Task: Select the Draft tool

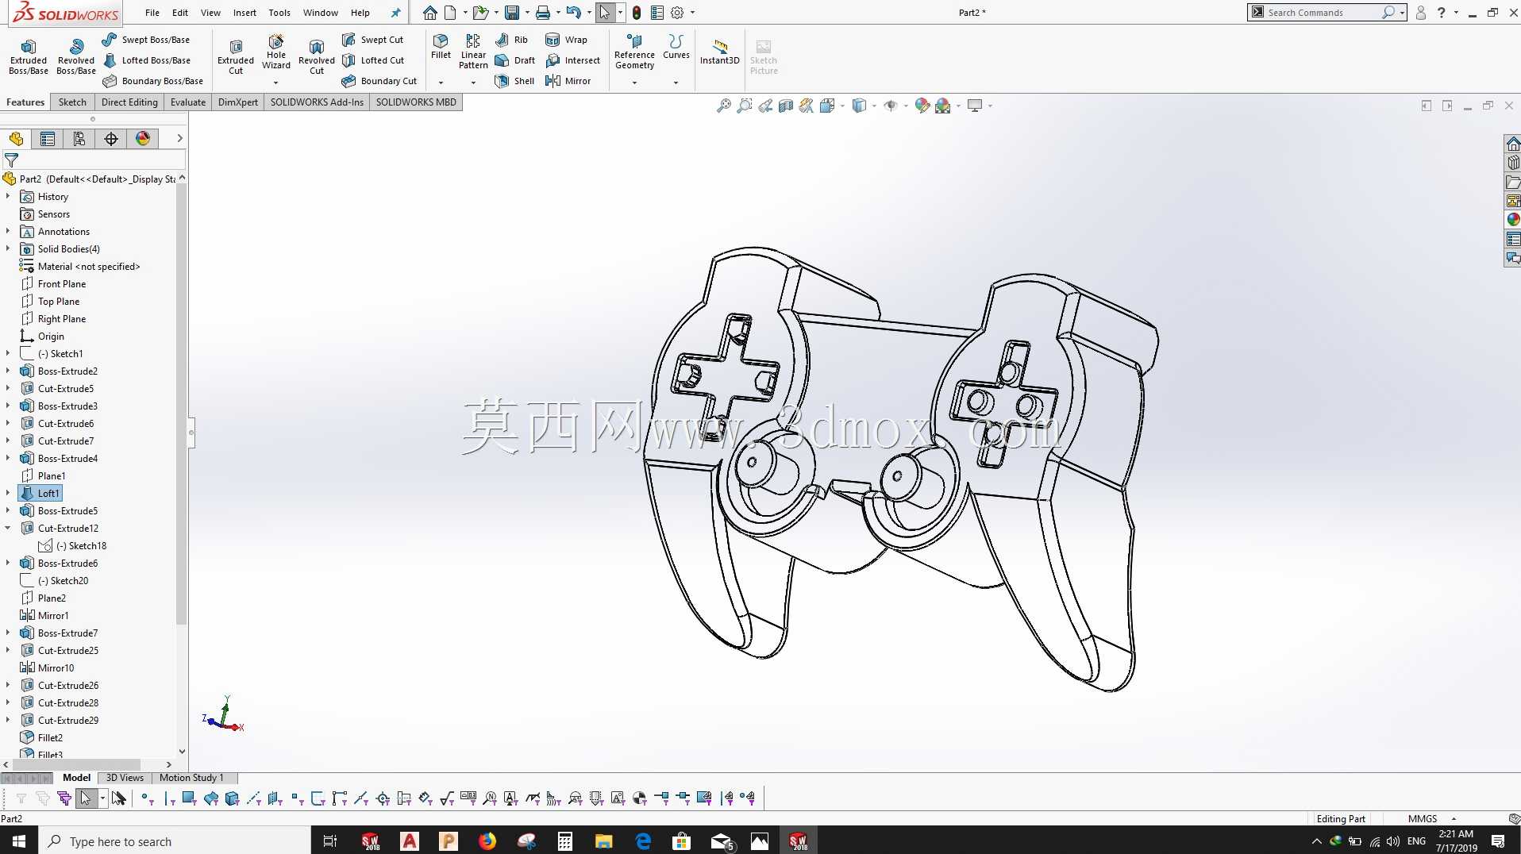Action: (514, 60)
